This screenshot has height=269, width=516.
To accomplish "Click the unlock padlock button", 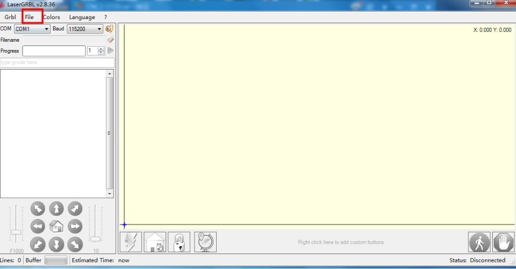I will (179, 242).
